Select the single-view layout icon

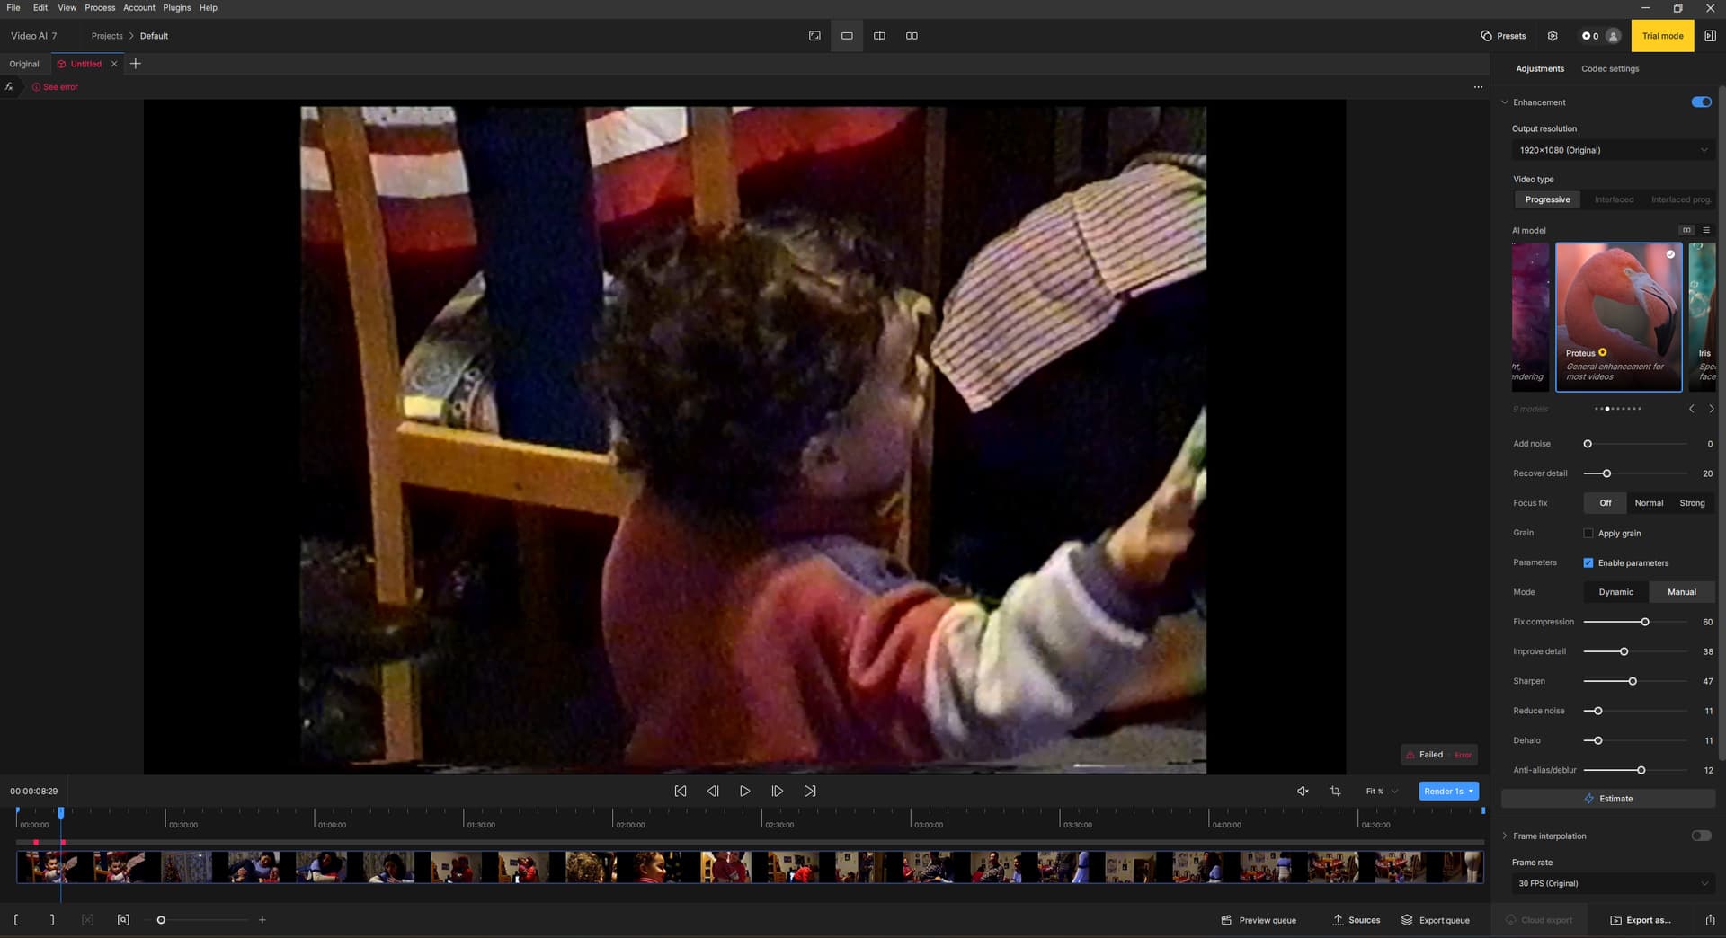coord(847,36)
